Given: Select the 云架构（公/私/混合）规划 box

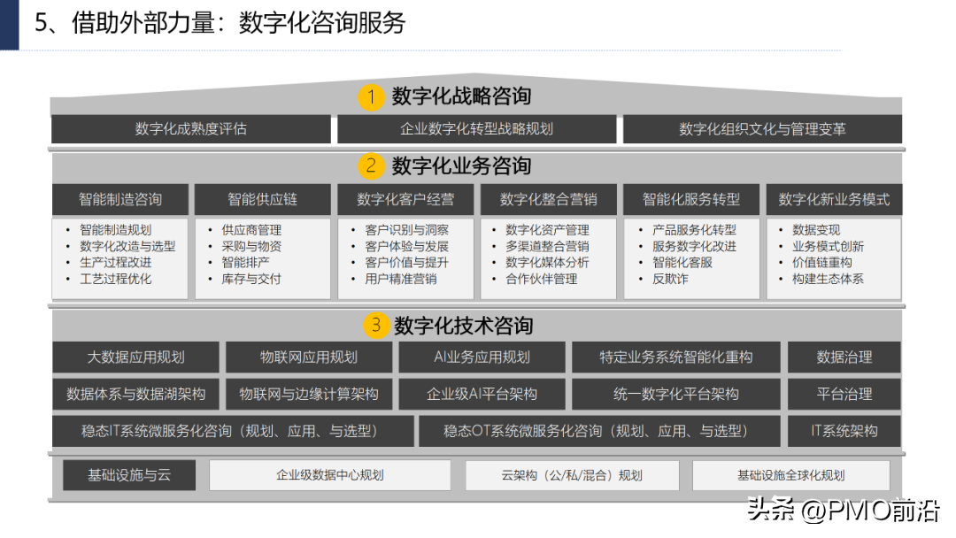Looking at the screenshot, I should coord(572,475).
